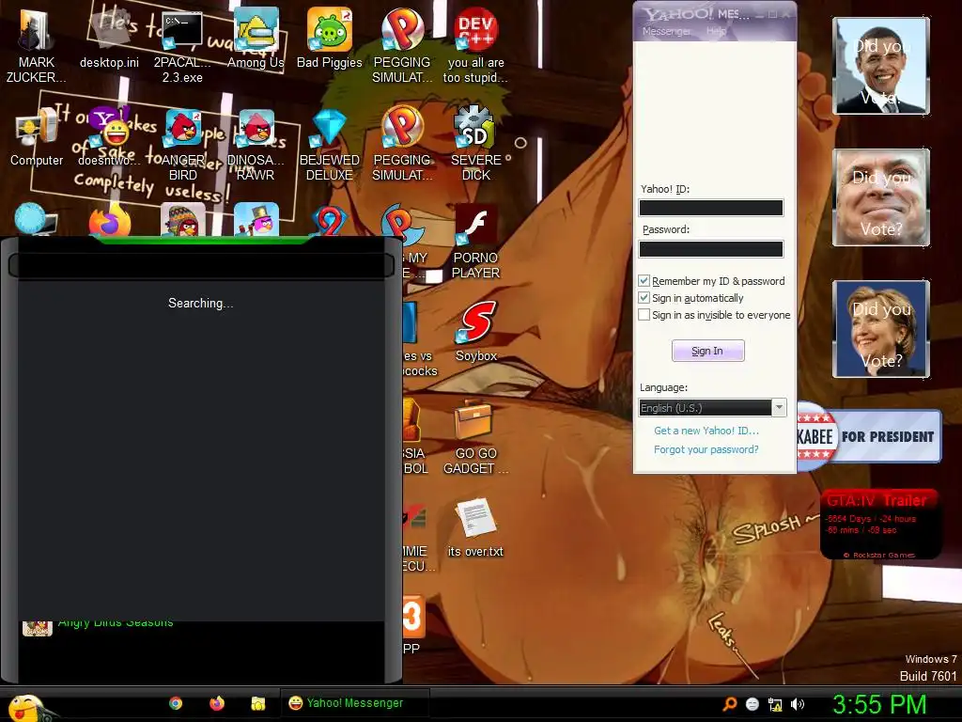Open the network tray icon
962x722 pixels.
pos(775,704)
